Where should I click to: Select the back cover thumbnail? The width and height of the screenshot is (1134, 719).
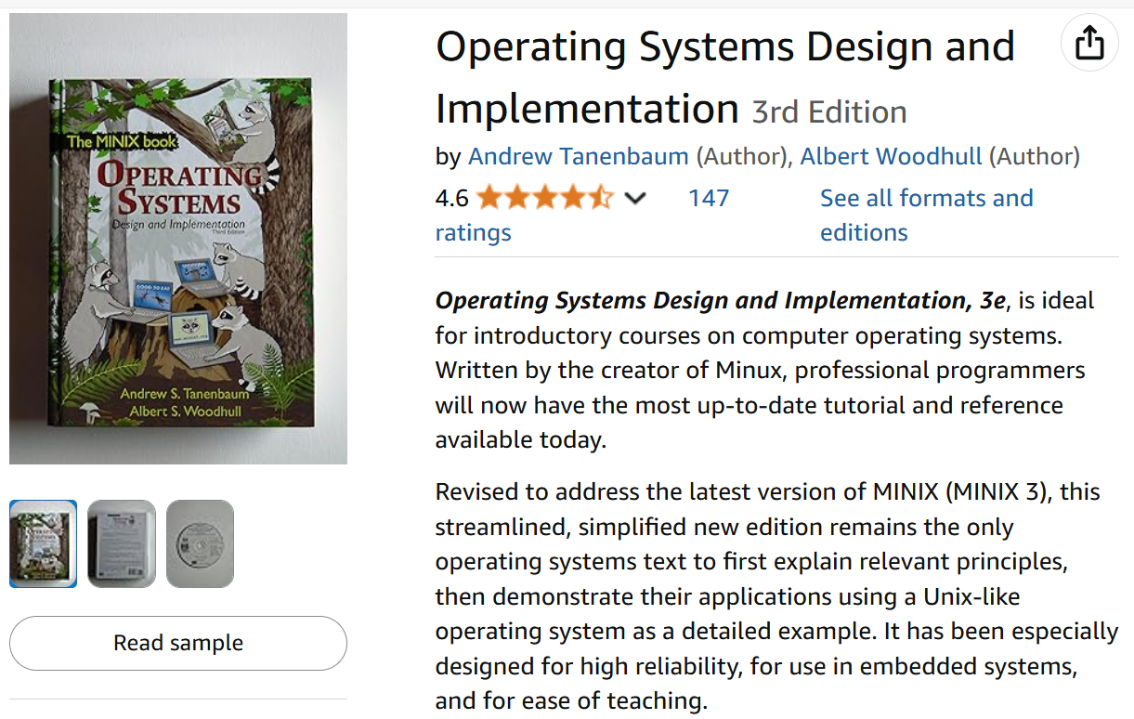pyautogui.click(x=122, y=543)
